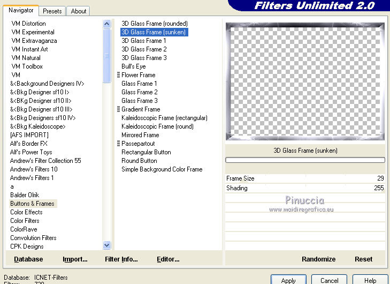Select Balder Olrik category
Screen dimensions: 390x284
[25, 195]
